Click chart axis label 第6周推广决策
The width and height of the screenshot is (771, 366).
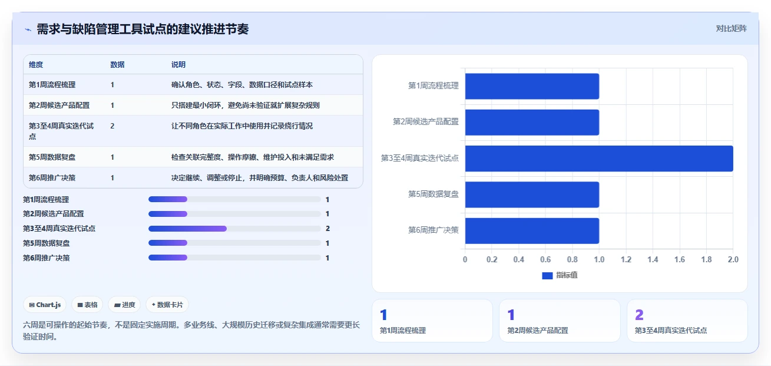(434, 230)
